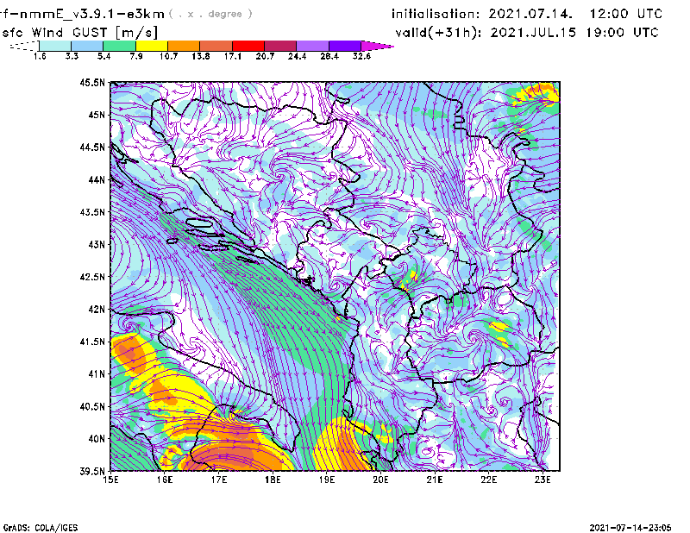Click the legend value 1.6
690x533 pixels.
pyautogui.click(x=40, y=56)
